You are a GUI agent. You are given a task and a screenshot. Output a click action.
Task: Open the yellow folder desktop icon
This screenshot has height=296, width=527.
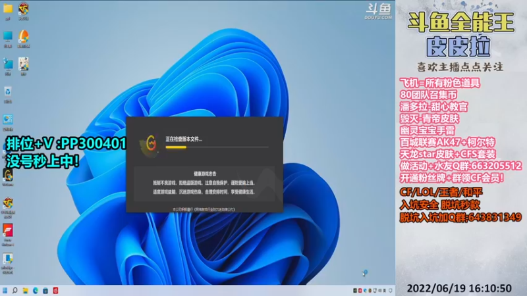[8, 9]
